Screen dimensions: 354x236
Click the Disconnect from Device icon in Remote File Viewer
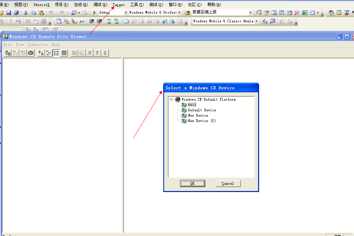tap(16, 53)
